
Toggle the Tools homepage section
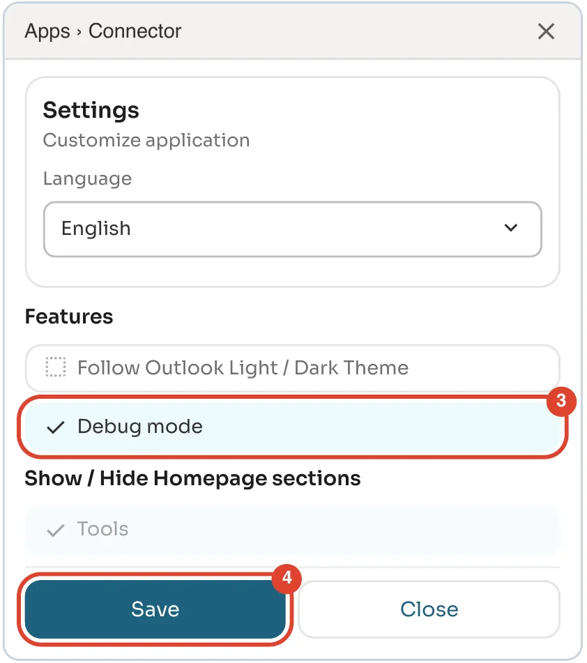[293, 530]
